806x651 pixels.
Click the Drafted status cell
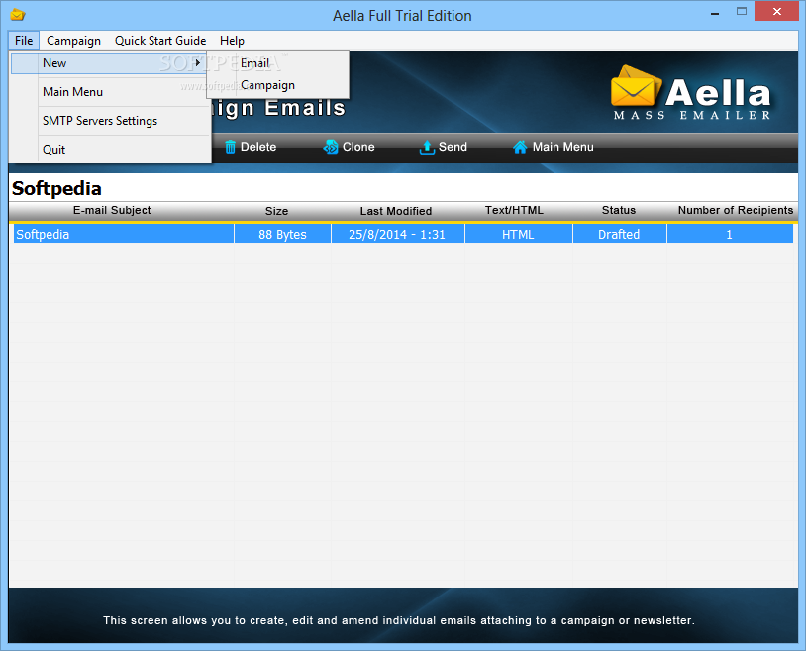619,234
